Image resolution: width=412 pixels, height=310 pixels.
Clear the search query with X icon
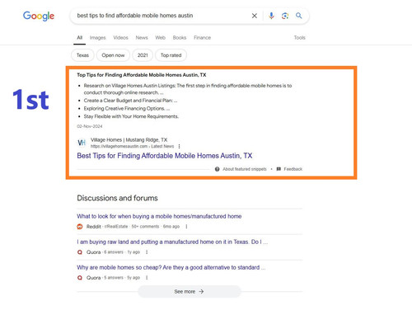pos(255,16)
